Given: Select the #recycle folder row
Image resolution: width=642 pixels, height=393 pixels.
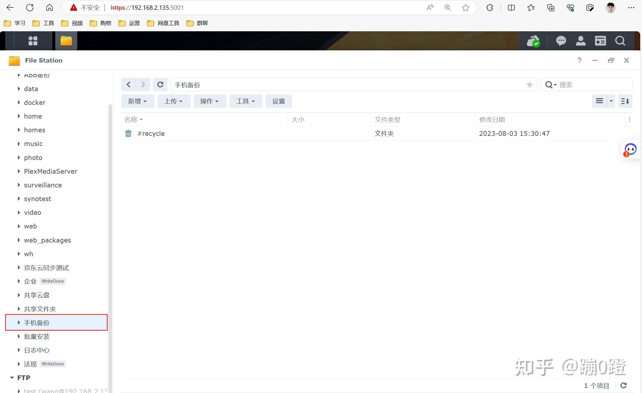Looking at the screenshot, I should pos(151,133).
